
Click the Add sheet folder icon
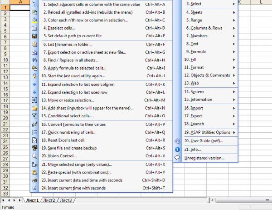[34, 108]
